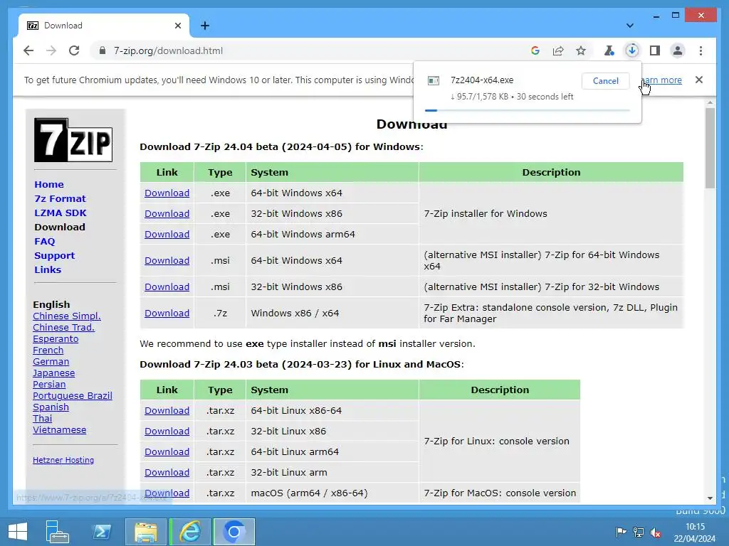Open the Support sidebar link

click(x=54, y=255)
